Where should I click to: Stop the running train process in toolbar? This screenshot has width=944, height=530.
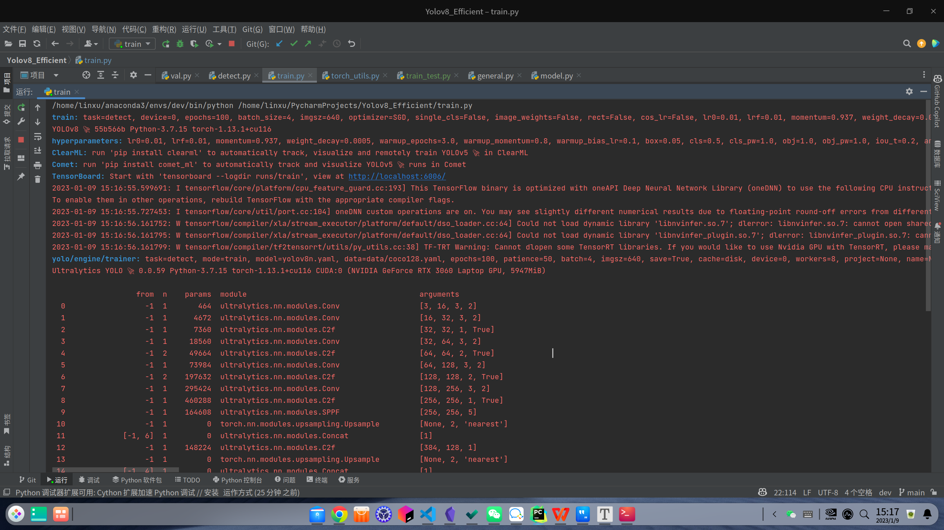[232, 44]
